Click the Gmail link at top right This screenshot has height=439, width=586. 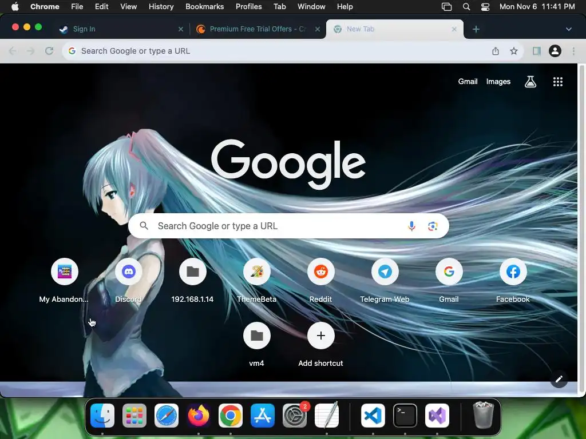click(468, 81)
